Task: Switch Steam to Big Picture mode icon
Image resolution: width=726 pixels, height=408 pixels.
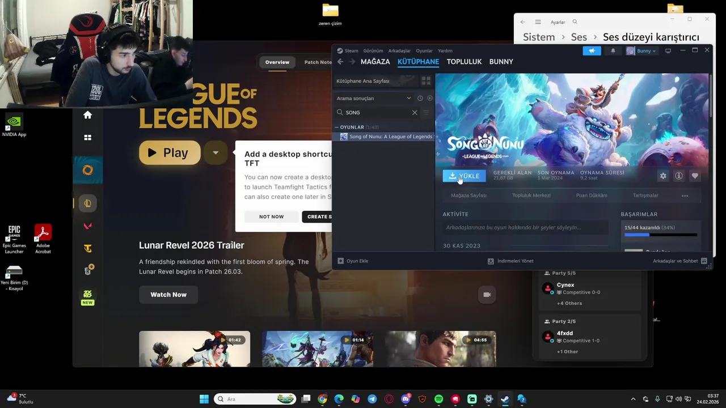Action: 668,51
